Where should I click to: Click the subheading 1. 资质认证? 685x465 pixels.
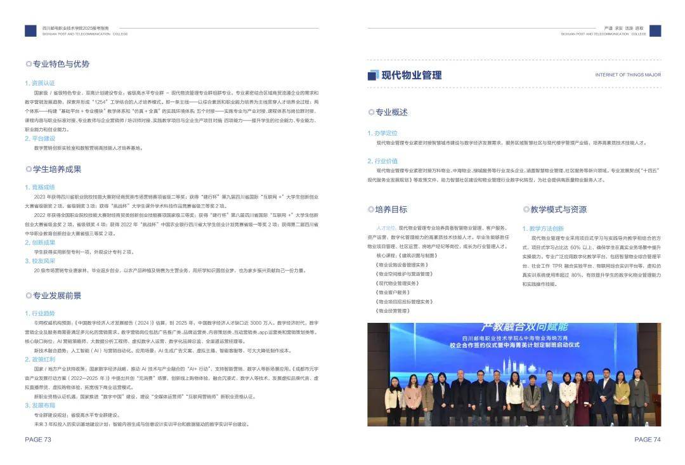point(40,83)
